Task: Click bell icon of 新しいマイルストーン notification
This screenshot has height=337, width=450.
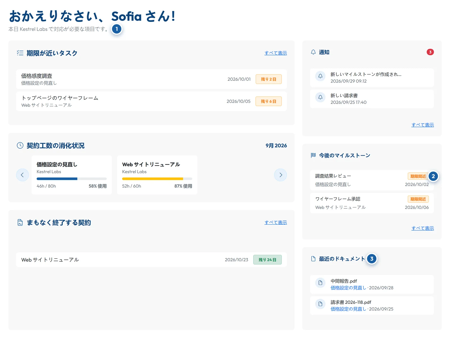Action: point(320,76)
